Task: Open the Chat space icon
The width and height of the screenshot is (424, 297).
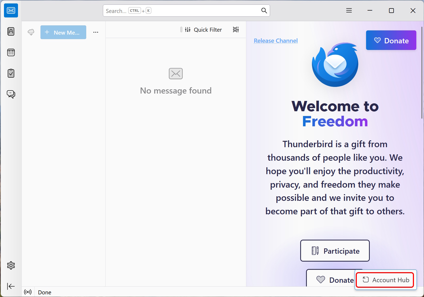Action: tap(11, 94)
